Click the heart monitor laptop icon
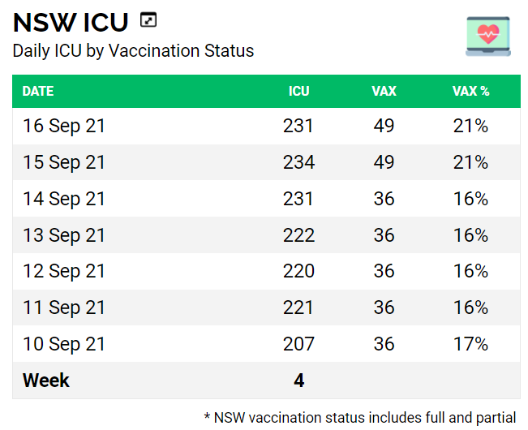 pyautogui.click(x=487, y=36)
